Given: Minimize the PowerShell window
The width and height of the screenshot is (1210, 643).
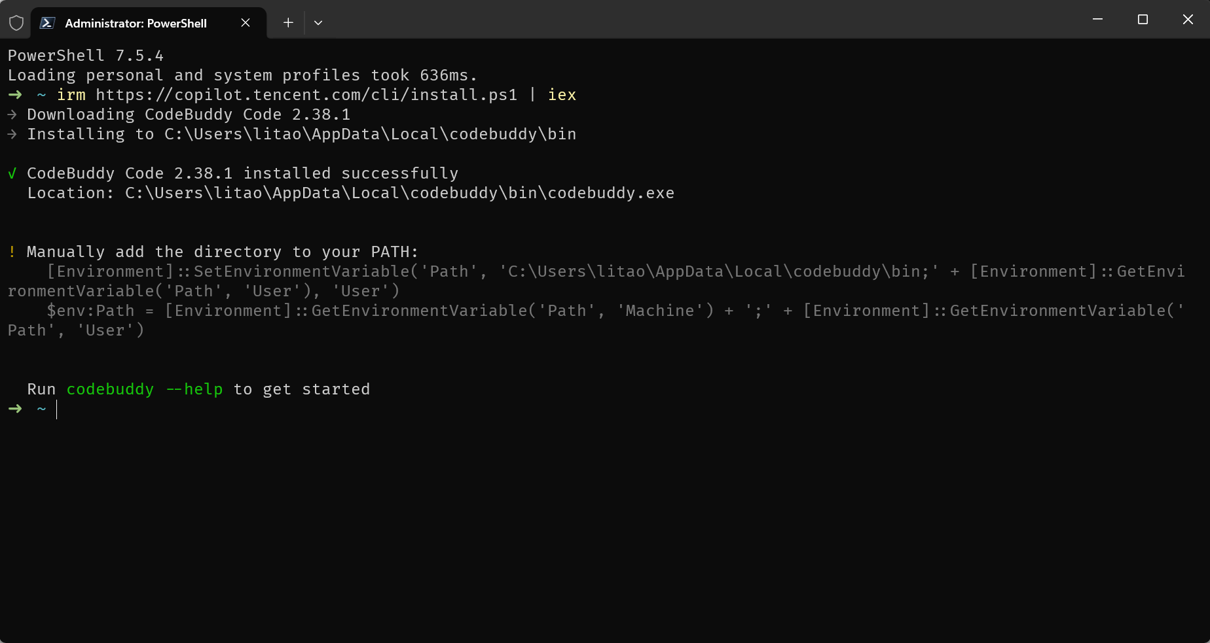Looking at the screenshot, I should point(1098,20).
